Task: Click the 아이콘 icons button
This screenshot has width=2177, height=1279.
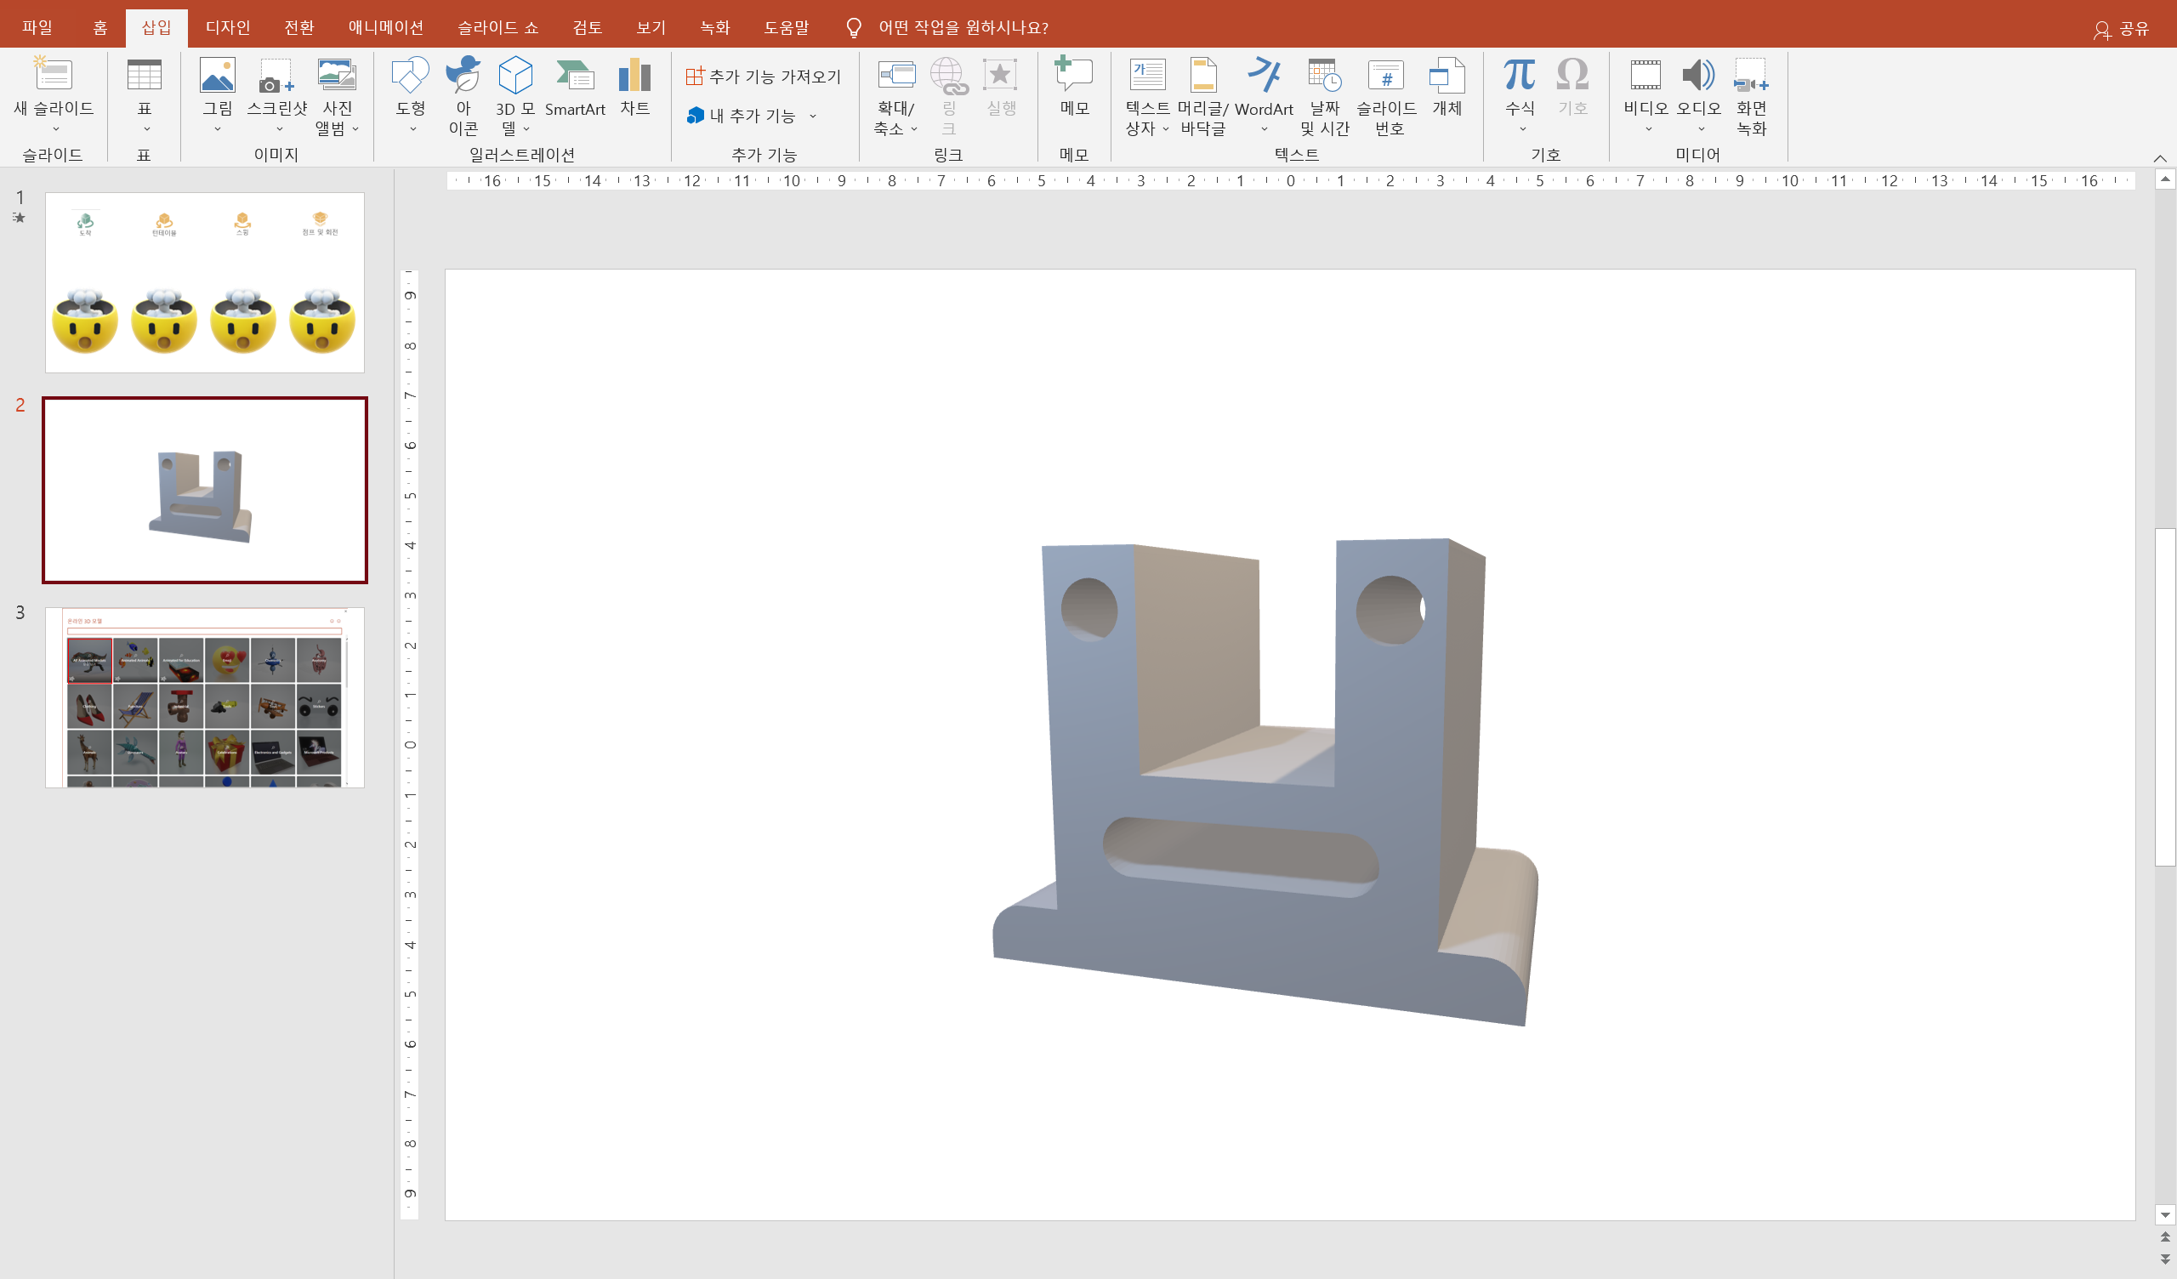Action: pos(463,77)
